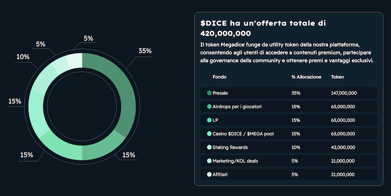Click the 35% label beside the chart
Screen dimensions: 391x196
pos(145,51)
